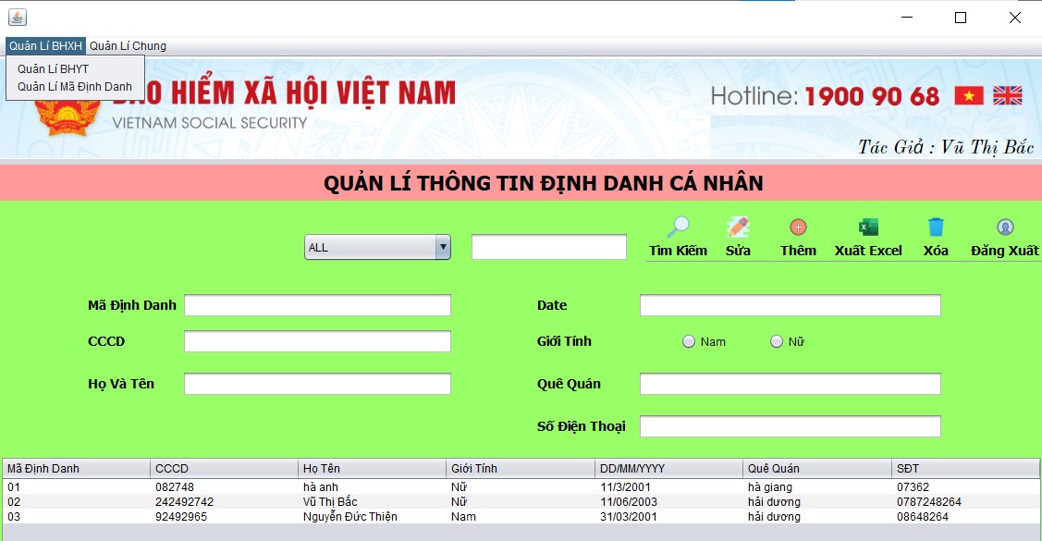Click the Đăng Xuất button label
This screenshot has height=541, width=1042.
tap(1004, 251)
